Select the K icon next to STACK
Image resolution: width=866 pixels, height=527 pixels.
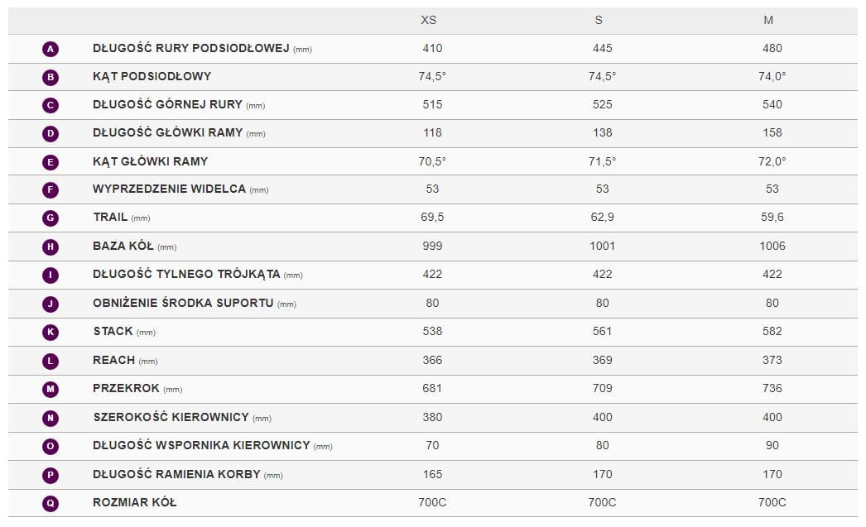click(x=51, y=332)
